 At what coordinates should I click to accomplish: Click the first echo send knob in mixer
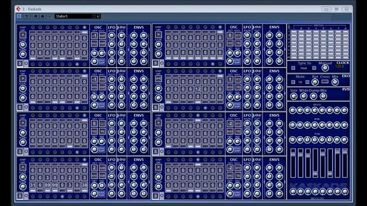(292, 110)
